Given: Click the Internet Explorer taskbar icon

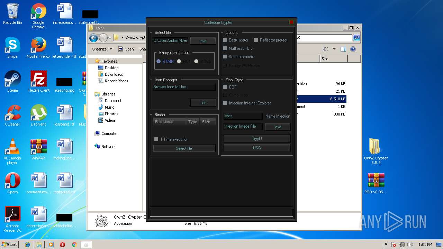Looking at the screenshot, I should (28, 245).
